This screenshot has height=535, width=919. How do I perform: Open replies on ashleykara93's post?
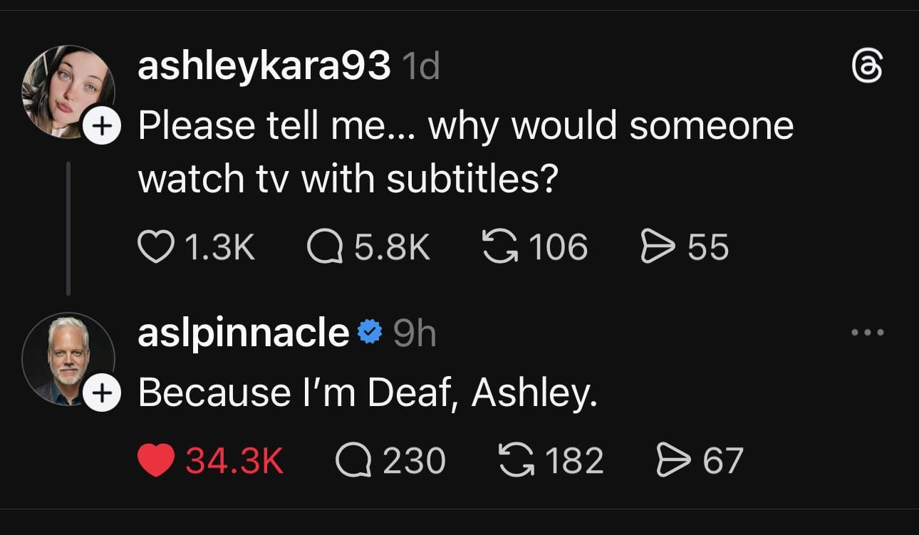325,247
